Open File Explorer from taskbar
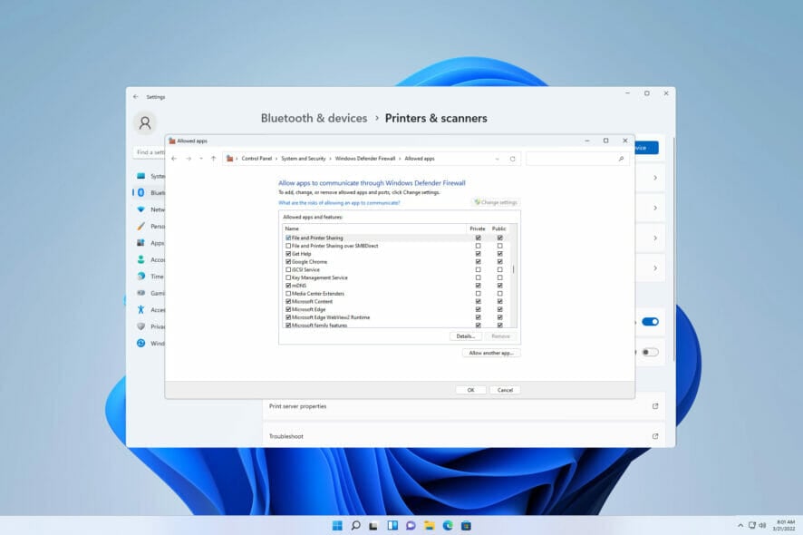 tap(430, 526)
